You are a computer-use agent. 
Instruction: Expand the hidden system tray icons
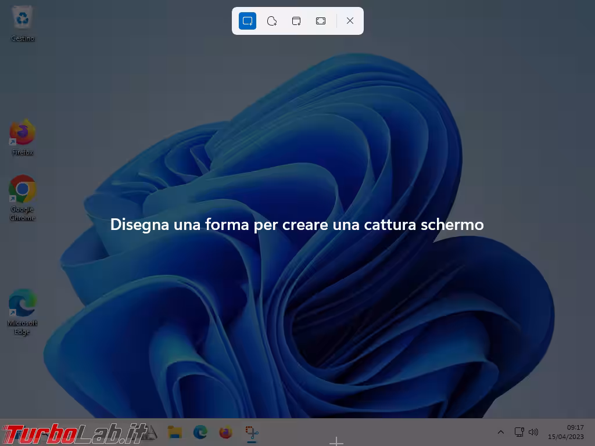click(500, 432)
